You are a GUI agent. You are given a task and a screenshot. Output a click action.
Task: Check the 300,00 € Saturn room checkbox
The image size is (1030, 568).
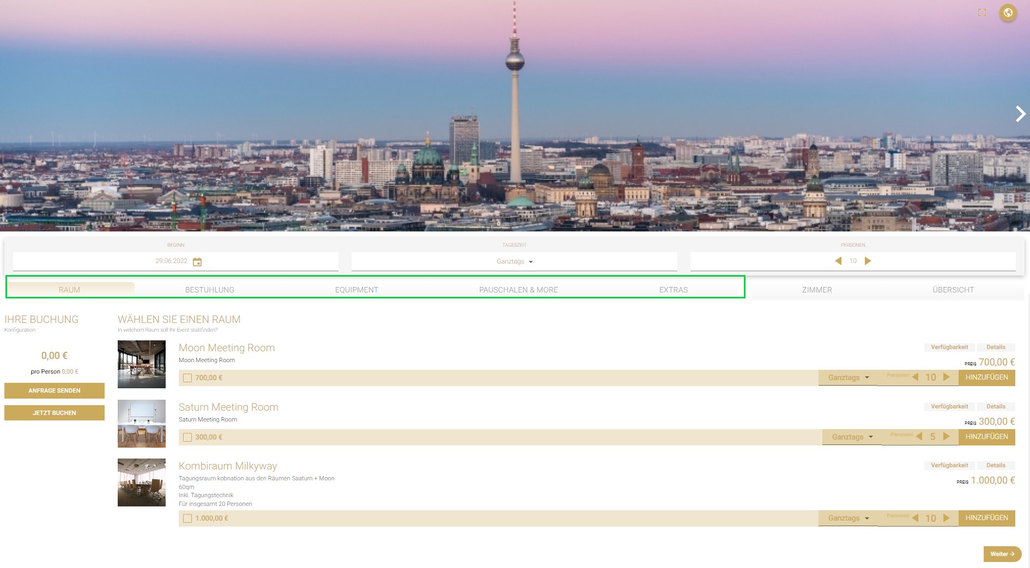point(187,437)
